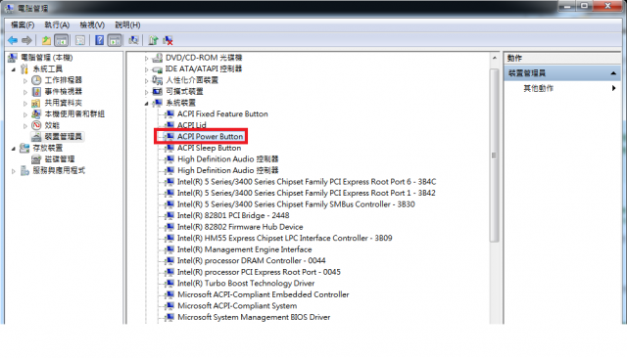Expand the 共用資料夾 node

point(25,104)
